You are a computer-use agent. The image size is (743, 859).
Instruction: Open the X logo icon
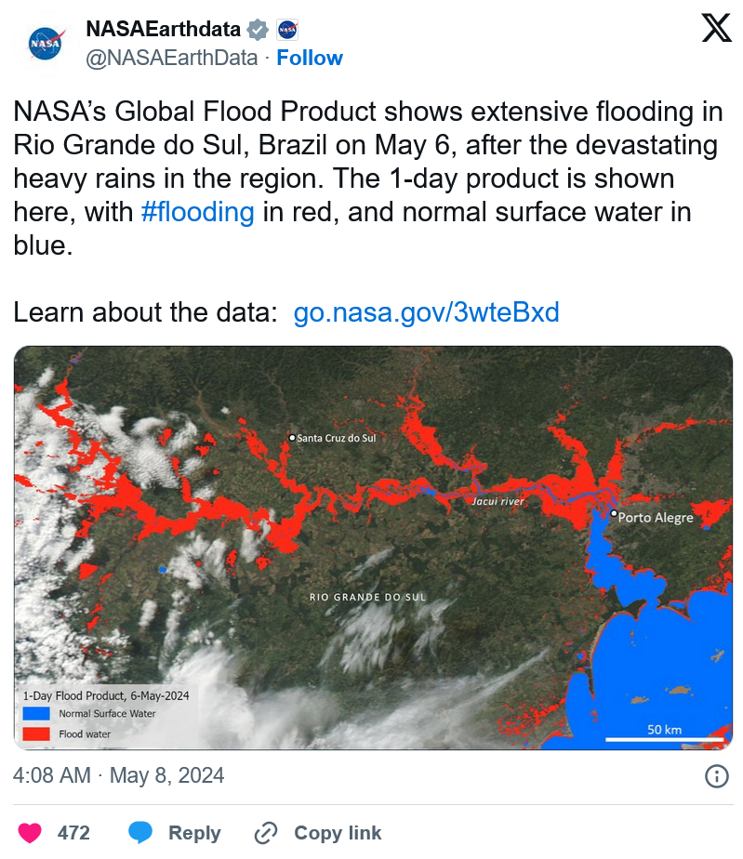(x=717, y=29)
